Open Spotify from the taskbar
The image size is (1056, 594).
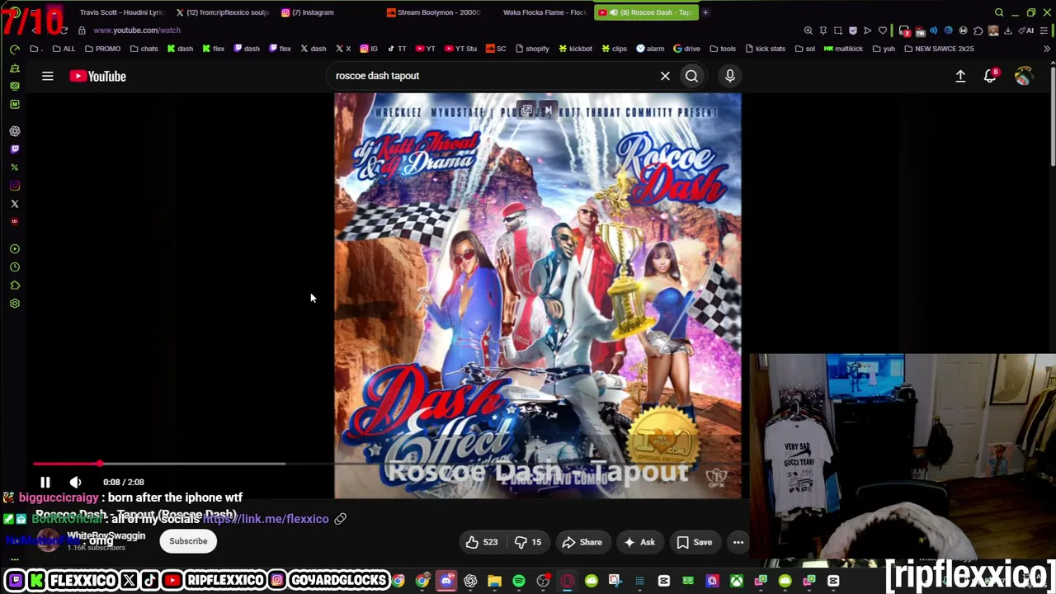(x=519, y=581)
